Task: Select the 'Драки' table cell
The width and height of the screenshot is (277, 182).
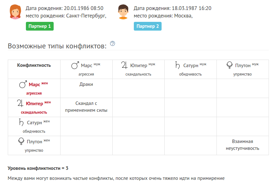Action: [86, 88]
